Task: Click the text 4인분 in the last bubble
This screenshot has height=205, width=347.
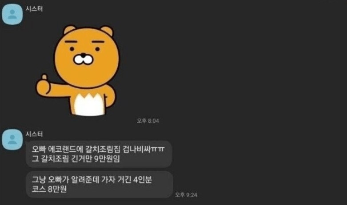Action: pos(143,180)
